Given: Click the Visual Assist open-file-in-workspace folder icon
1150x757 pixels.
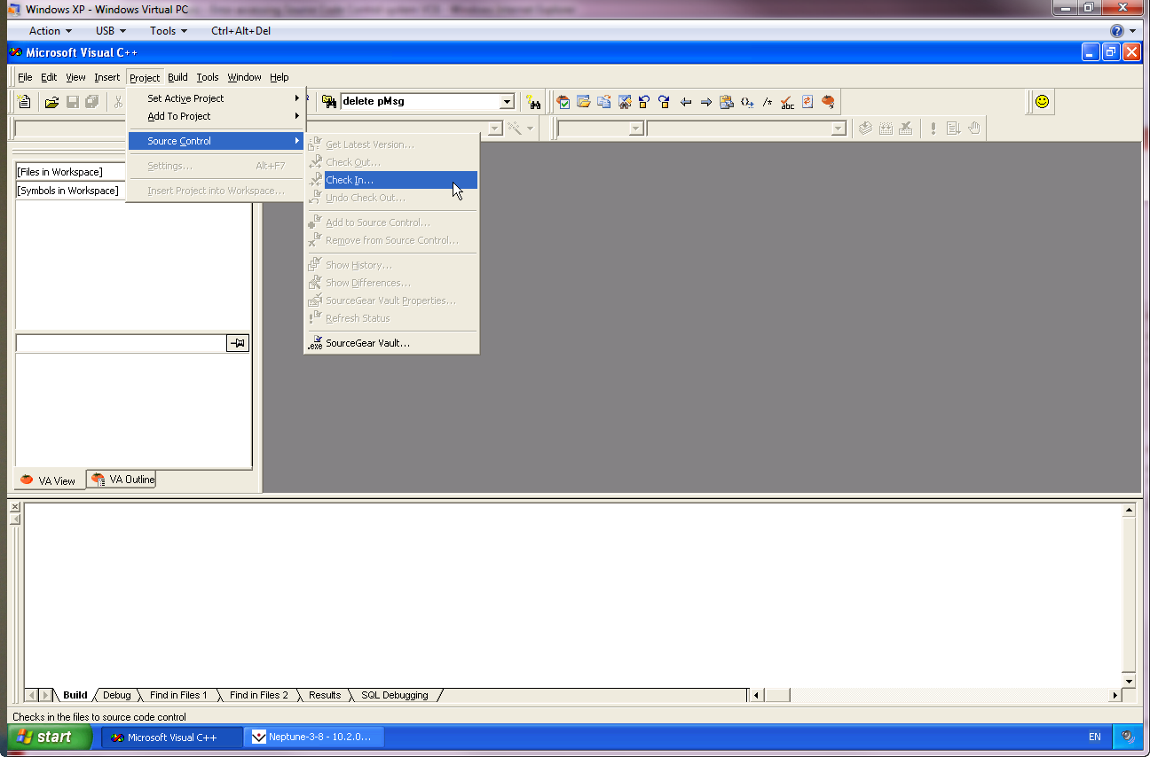Looking at the screenshot, I should 583,102.
